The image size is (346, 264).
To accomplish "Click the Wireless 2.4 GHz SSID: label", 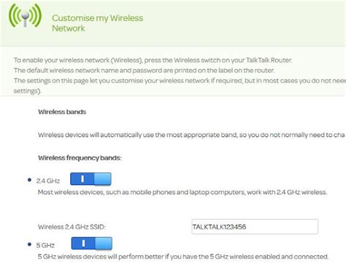I will pos(72,227).
